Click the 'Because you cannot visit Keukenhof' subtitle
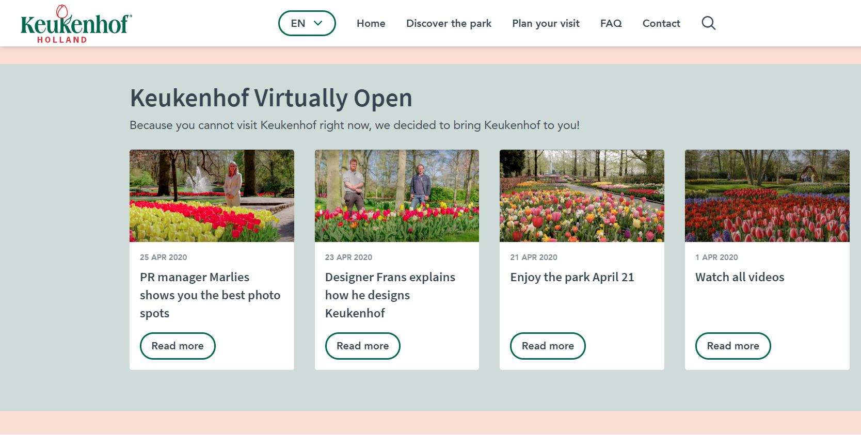This screenshot has height=435, width=861. [x=355, y=125]
